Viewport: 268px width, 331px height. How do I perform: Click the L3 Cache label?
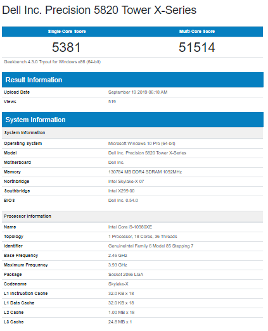(13, 322)
